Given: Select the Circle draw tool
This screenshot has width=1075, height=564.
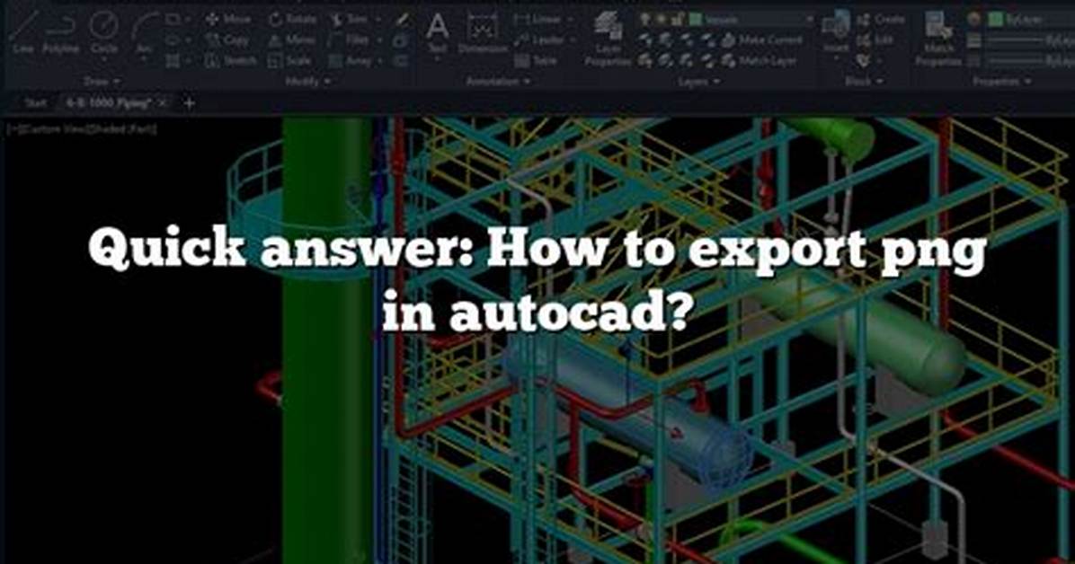Looking at the screenshot, I should pos(103,33).
